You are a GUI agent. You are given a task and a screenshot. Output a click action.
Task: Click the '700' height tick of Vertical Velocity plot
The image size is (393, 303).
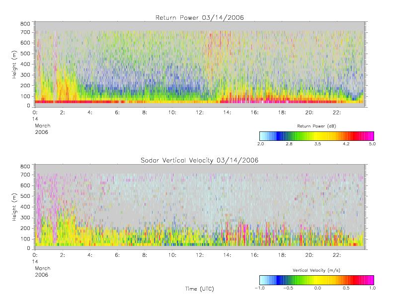pyautogui.click(x=25, y=175)
